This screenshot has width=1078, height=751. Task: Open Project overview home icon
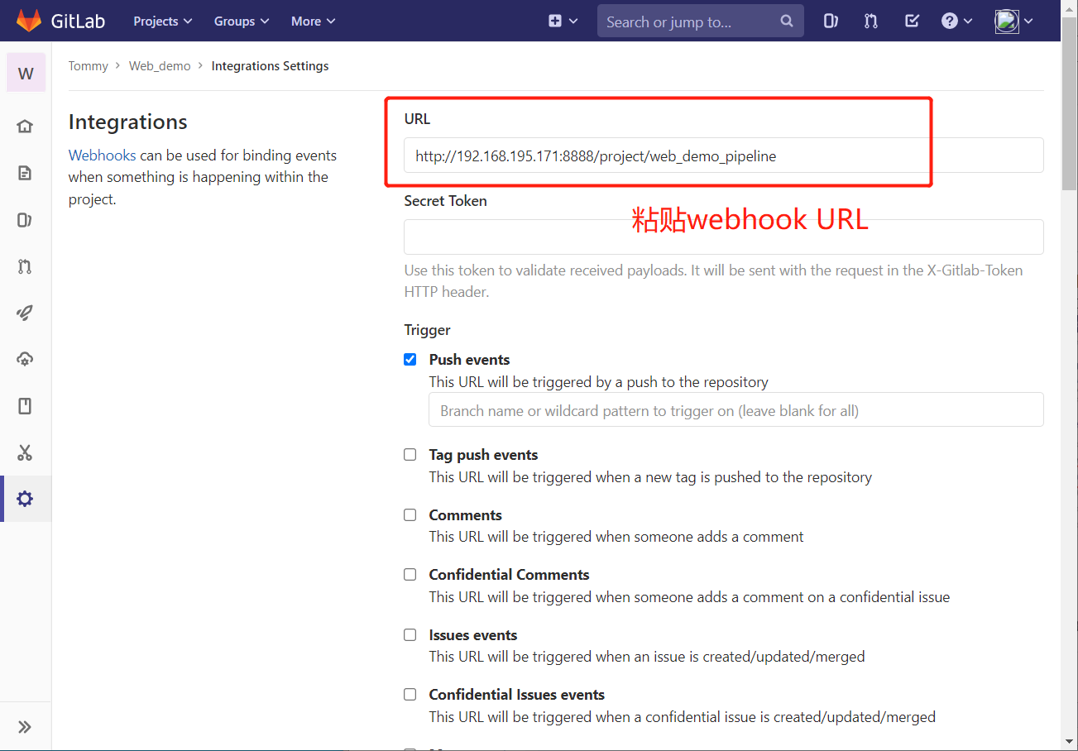pyautogui.click(x=25, y=127)
